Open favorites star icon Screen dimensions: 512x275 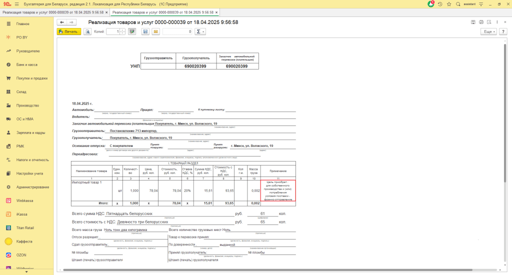(449, 4)
